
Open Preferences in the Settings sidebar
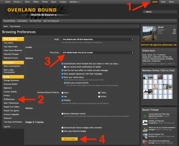tap(9, 99)
